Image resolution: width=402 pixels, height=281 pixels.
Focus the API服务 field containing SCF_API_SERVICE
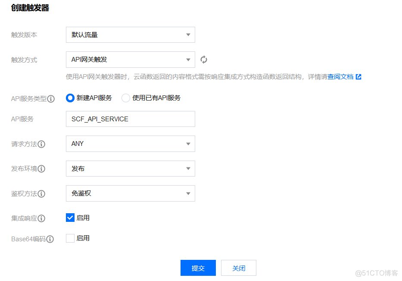point(131,119)
